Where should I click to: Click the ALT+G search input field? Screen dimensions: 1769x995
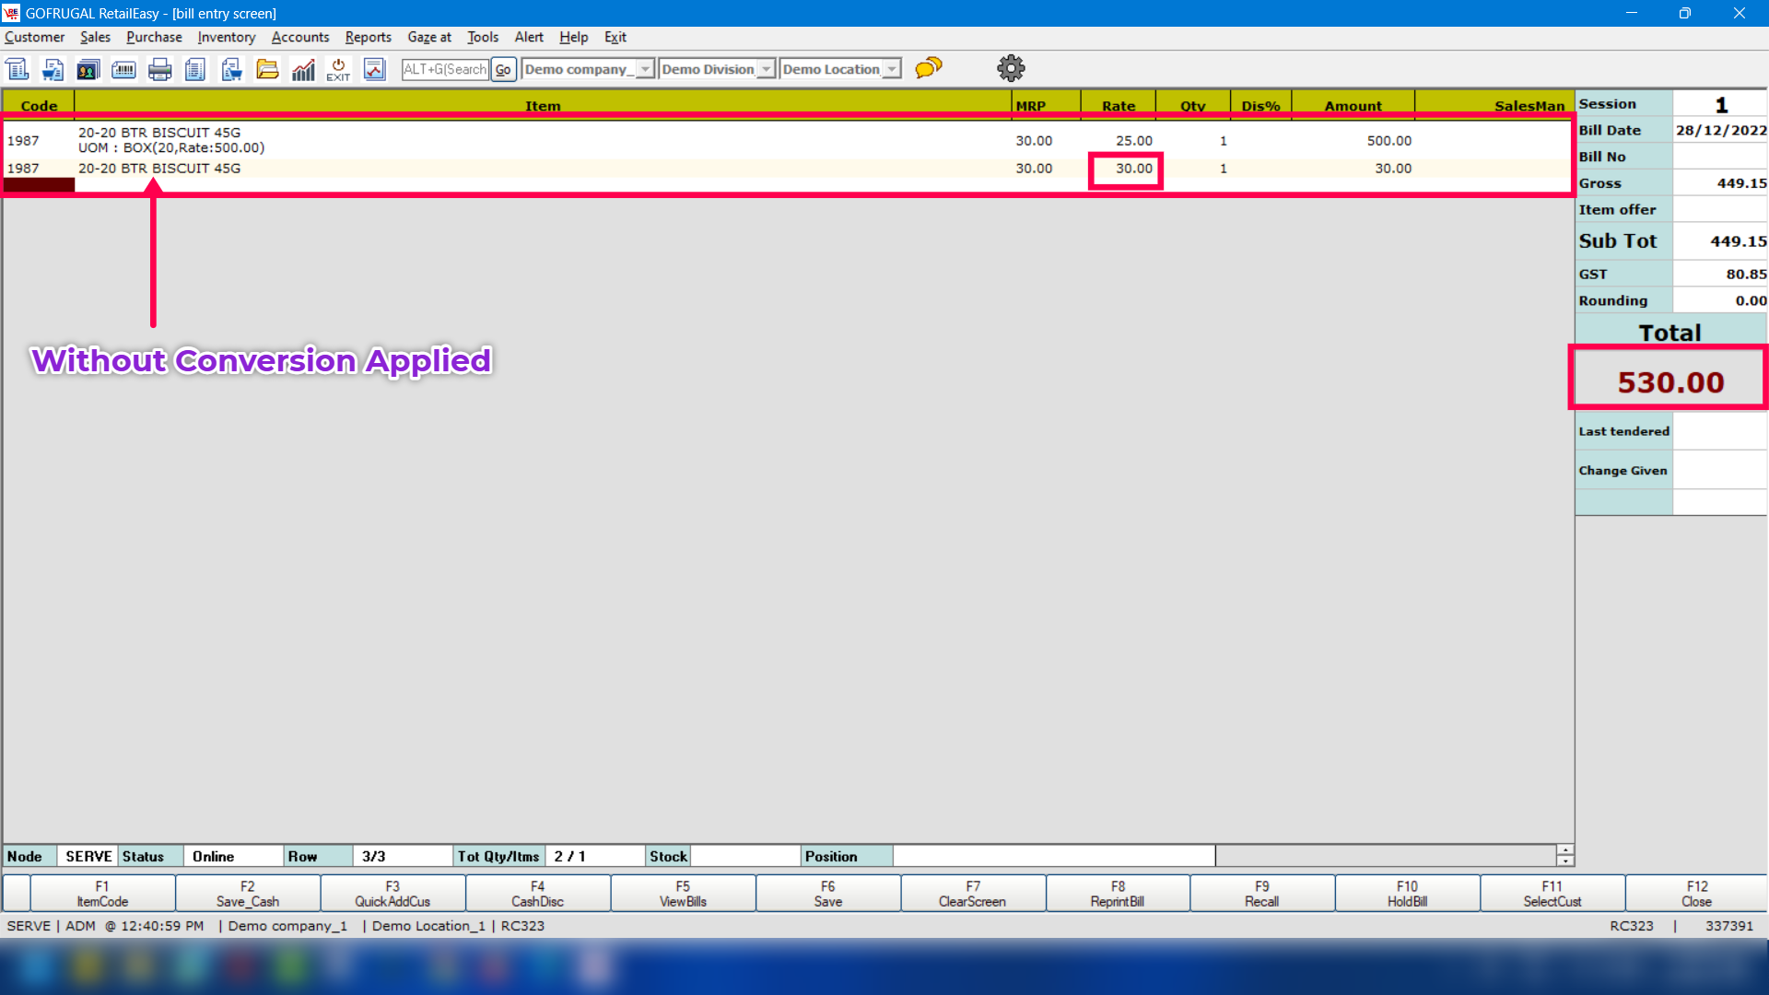click(445, 69)
